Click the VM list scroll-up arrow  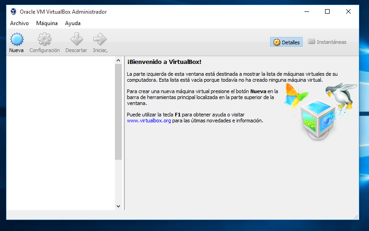pos(119,61)
